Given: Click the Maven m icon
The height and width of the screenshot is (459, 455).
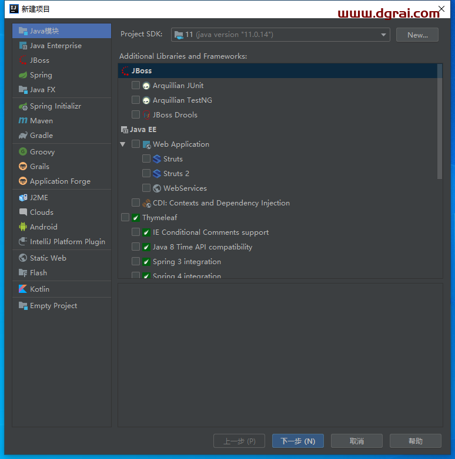Looking at the screenshot, I should pyautogui.click(x=23, y=120).
